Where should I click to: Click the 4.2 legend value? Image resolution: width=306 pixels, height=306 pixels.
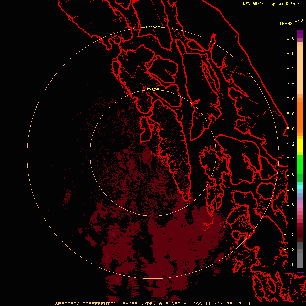click(291, 144)
